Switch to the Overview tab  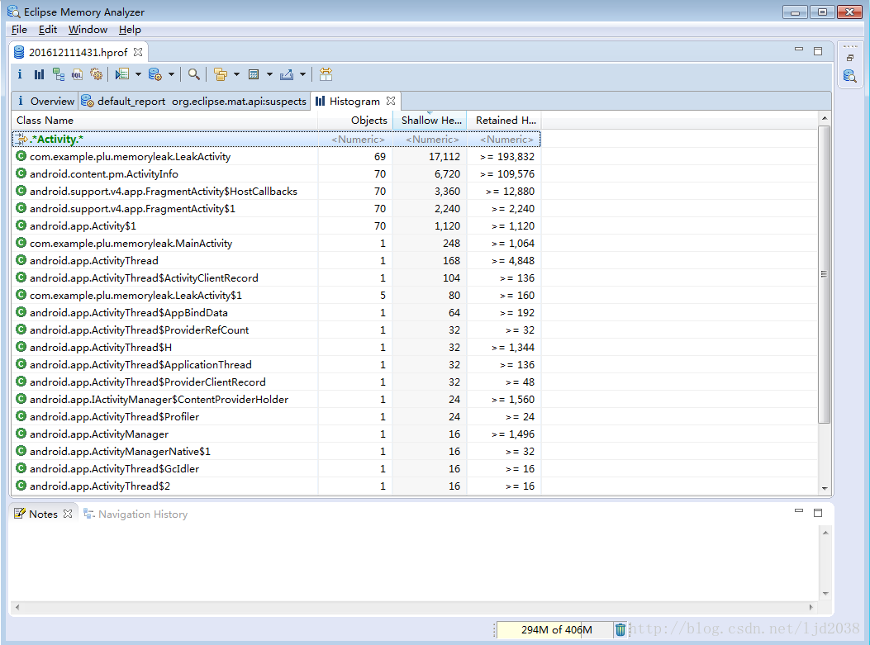[45, 101]
